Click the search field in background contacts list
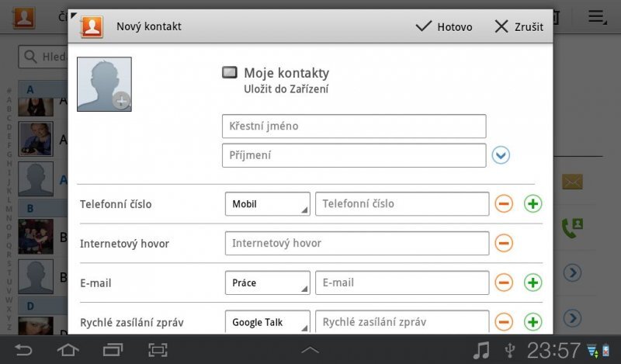The image size is (621, 364). pos(43,57)
